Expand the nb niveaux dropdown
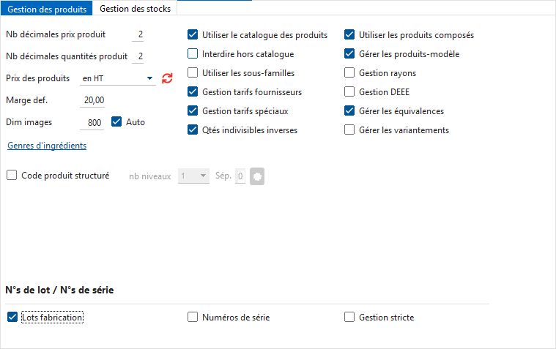This screenshot has height=349, width=556. (x=204, y=176)
